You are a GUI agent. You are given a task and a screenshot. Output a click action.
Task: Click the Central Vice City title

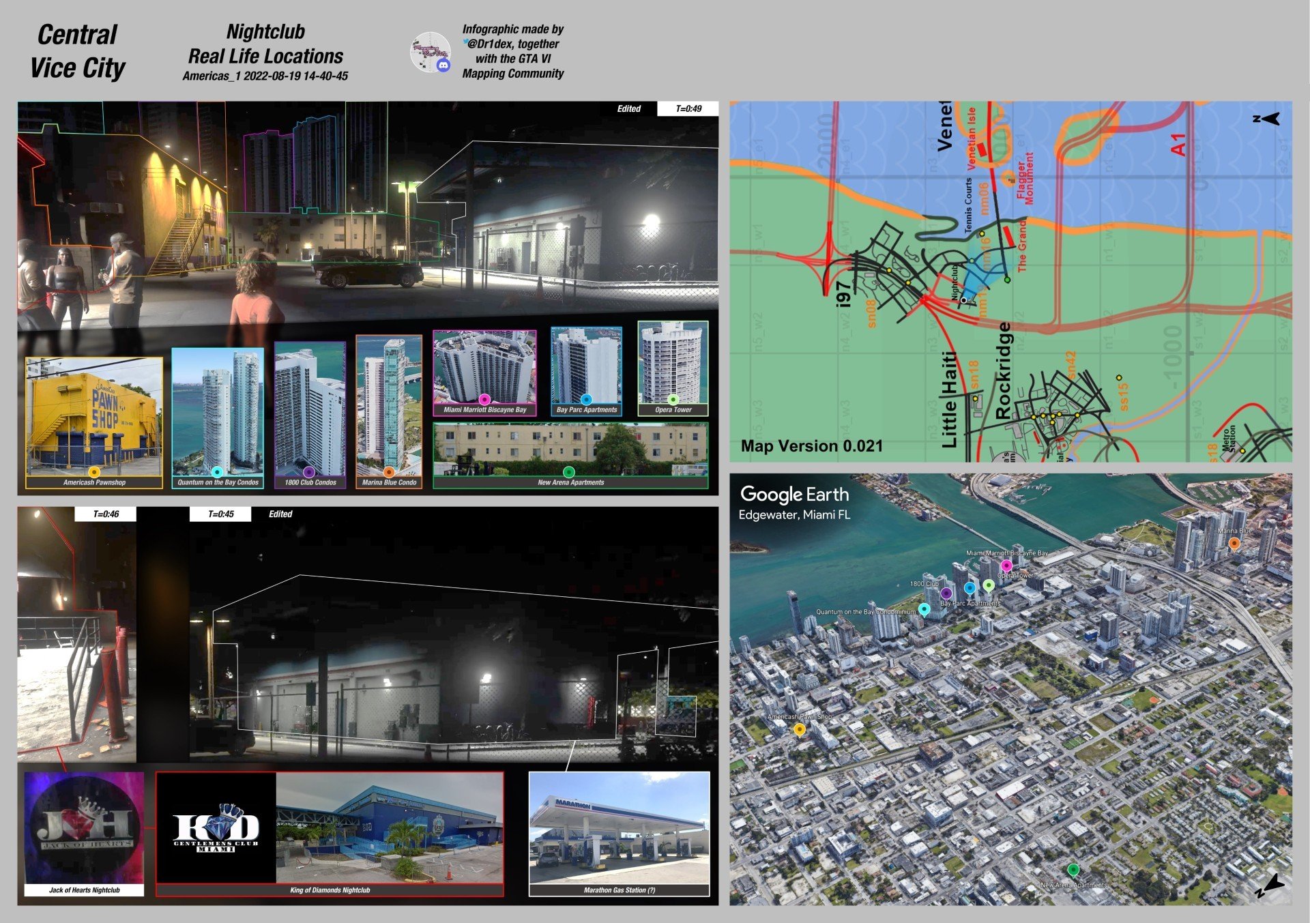tap(77, 51)
